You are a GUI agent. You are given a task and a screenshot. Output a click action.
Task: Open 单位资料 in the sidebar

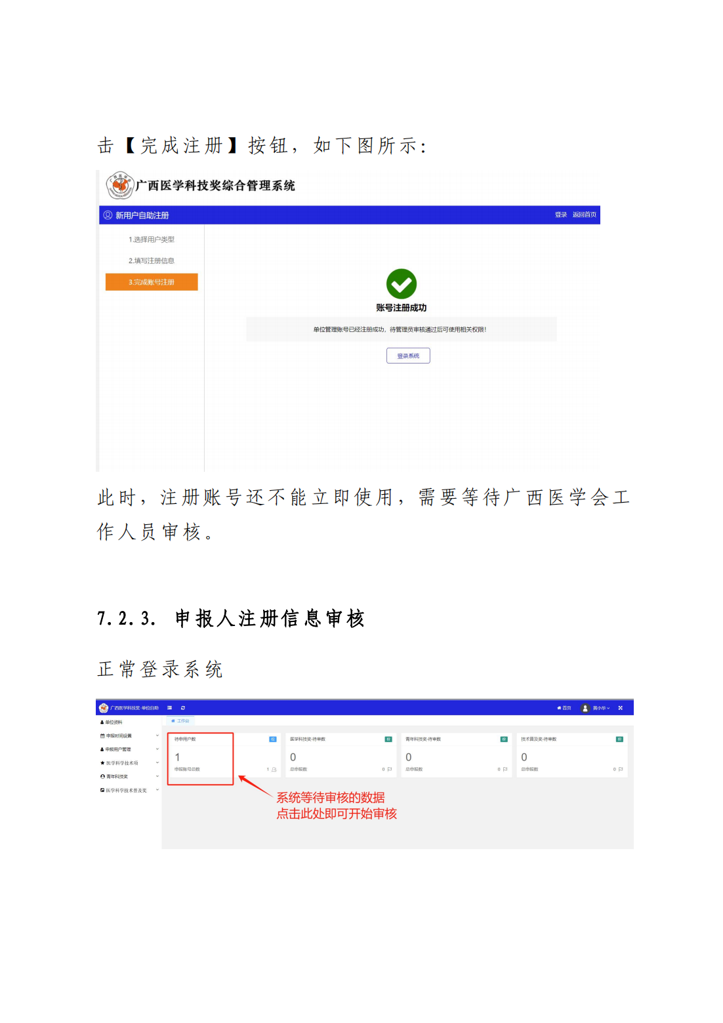112,722
